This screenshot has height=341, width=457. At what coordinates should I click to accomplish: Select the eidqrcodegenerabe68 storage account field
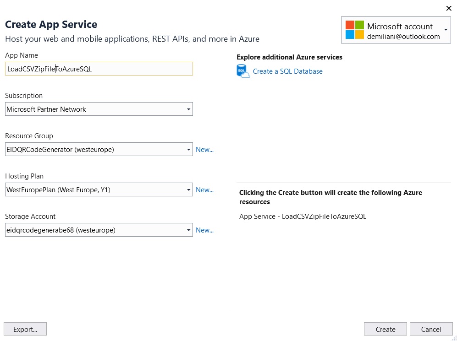pyautogui.click(x=92, y=230)
